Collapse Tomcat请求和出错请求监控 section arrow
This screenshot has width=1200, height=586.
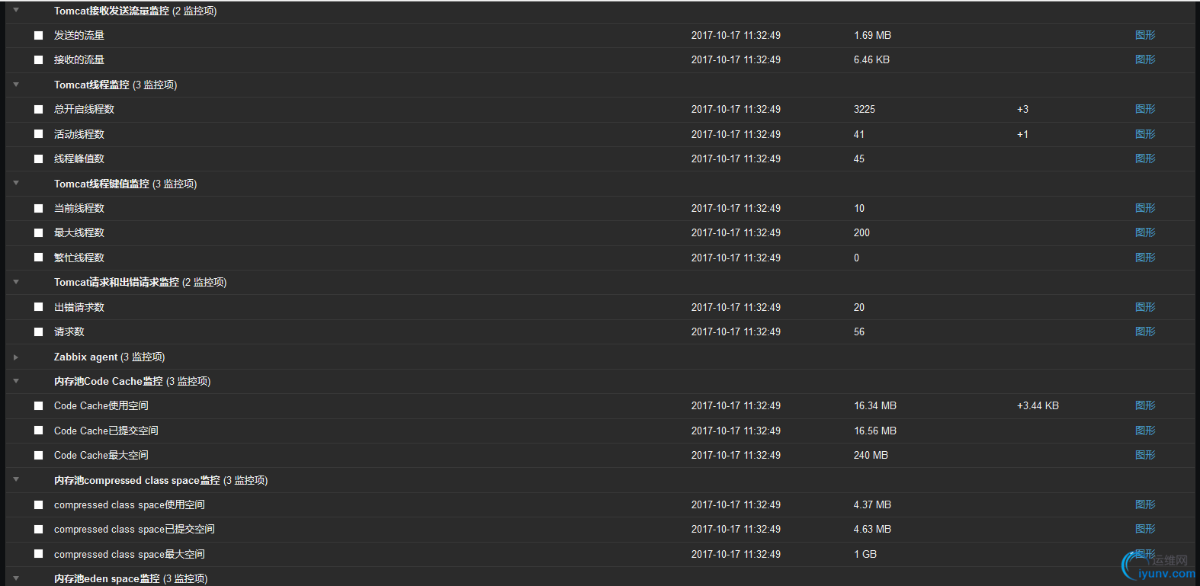click(x=16, y=282)
